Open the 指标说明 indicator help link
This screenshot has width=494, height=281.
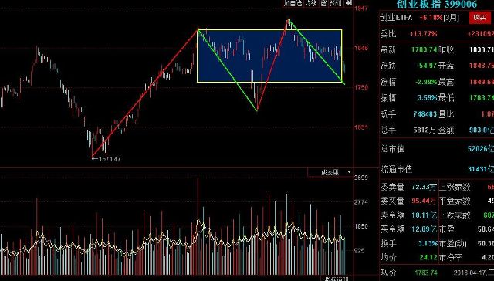pyautogui.click(x=337, y=279)
